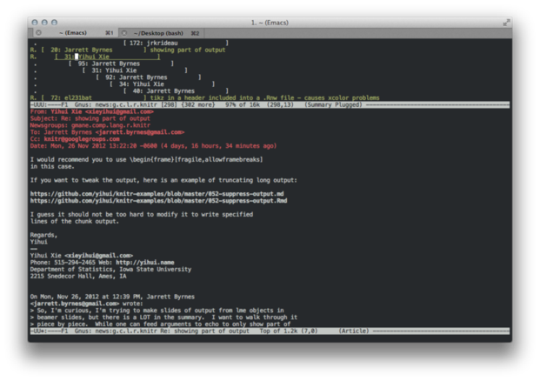The image size is (540, 381).
Task: Open the 052-suppress-output.md GitHub link
Action: coord(157,193)
